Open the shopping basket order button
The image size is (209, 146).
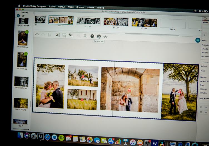(198, 40)
